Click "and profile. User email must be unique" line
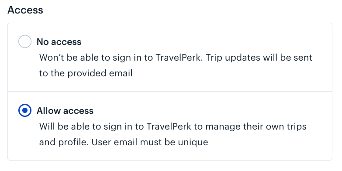 pos(124,142)
